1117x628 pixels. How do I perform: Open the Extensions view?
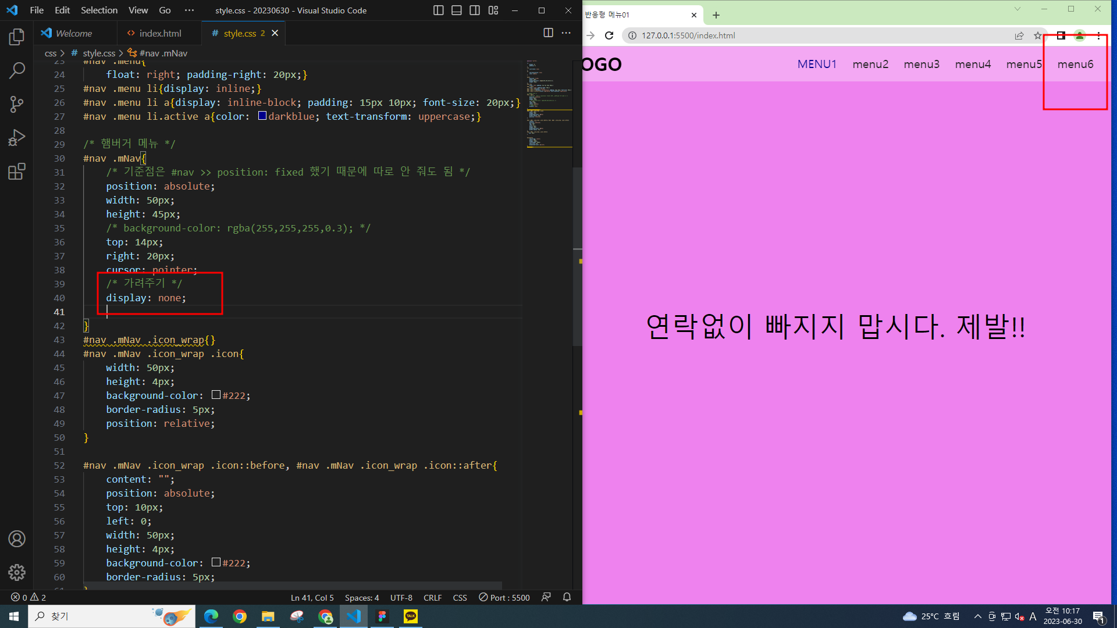click(17, 172)
